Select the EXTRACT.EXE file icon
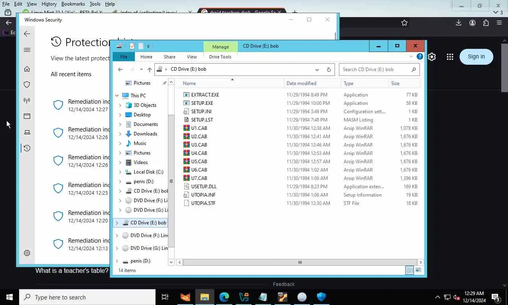The height and width of the screenshot is (305, 508). (x=187, y=95)
